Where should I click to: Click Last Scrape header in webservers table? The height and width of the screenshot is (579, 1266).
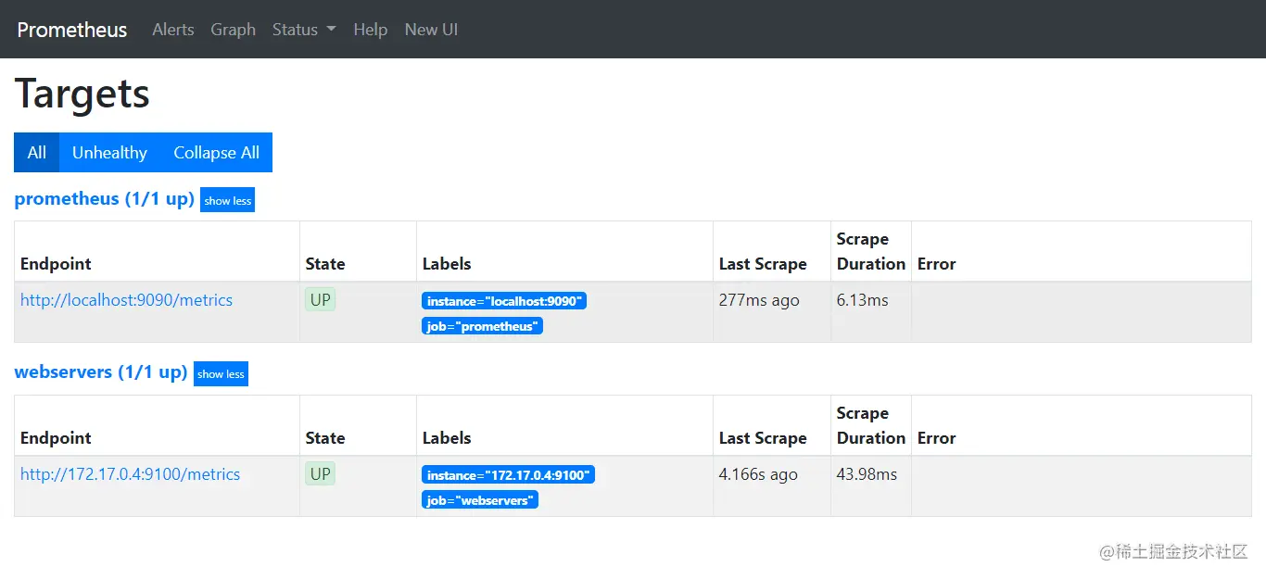coord(763,438)
